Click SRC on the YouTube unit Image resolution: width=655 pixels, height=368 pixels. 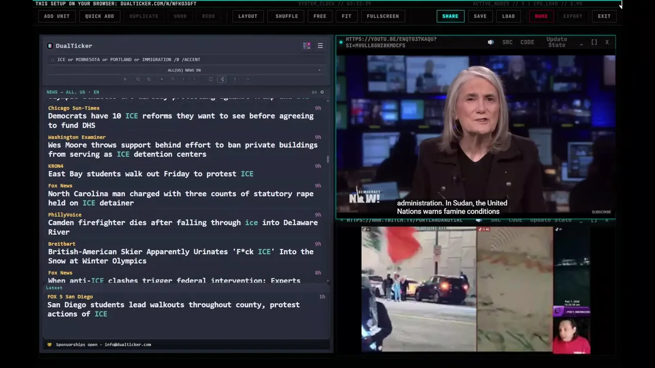point(507,42)
